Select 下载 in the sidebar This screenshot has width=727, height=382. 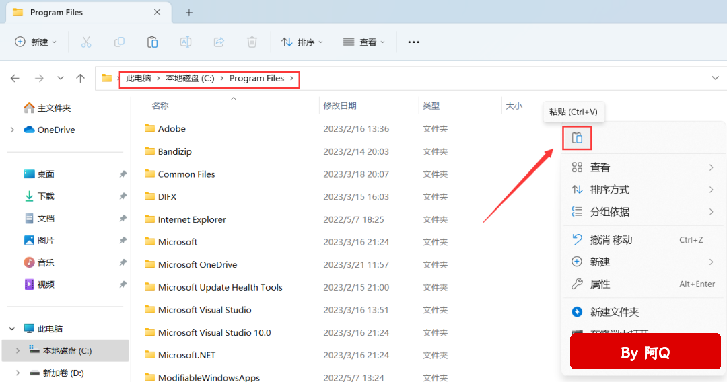(46, 196)
